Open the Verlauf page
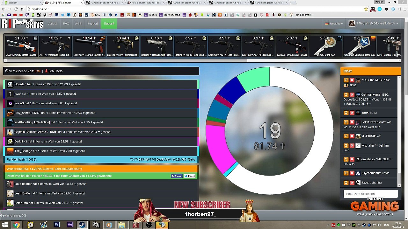Screen dimensions: 408x229 pos(52,24)
